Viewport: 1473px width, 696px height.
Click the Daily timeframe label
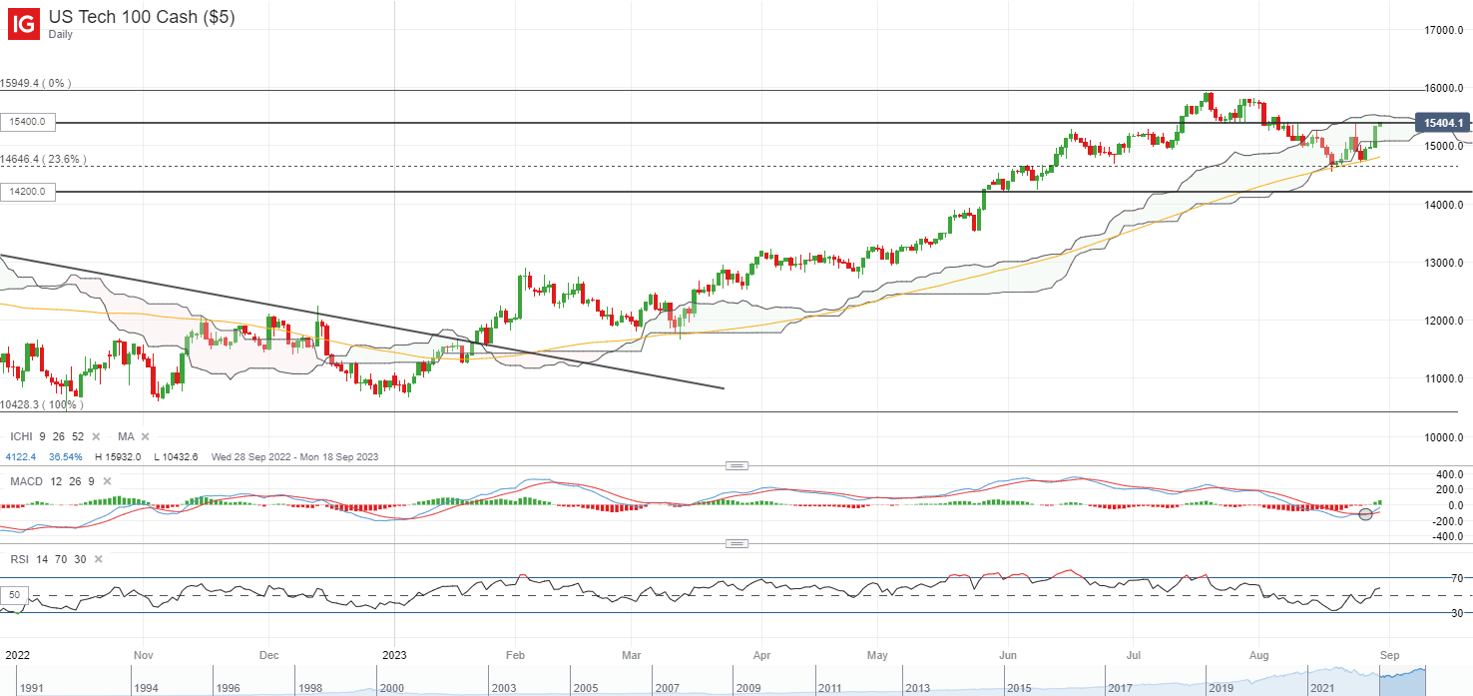62,34
